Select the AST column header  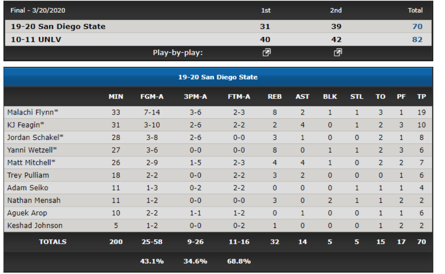pos(302,97)
